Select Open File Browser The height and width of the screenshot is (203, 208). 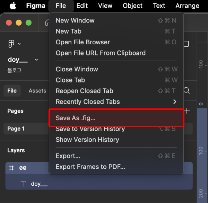116,42
